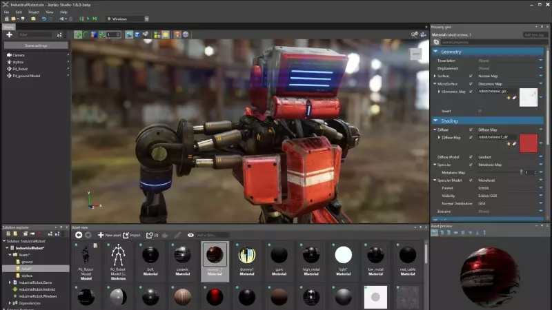Open the Displacement type dropdown

(x=541, y=68)
